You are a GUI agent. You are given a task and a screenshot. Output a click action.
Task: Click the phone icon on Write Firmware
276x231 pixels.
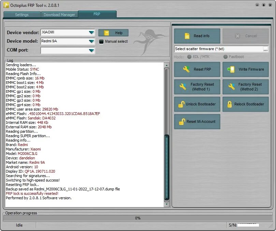(231, 69)
